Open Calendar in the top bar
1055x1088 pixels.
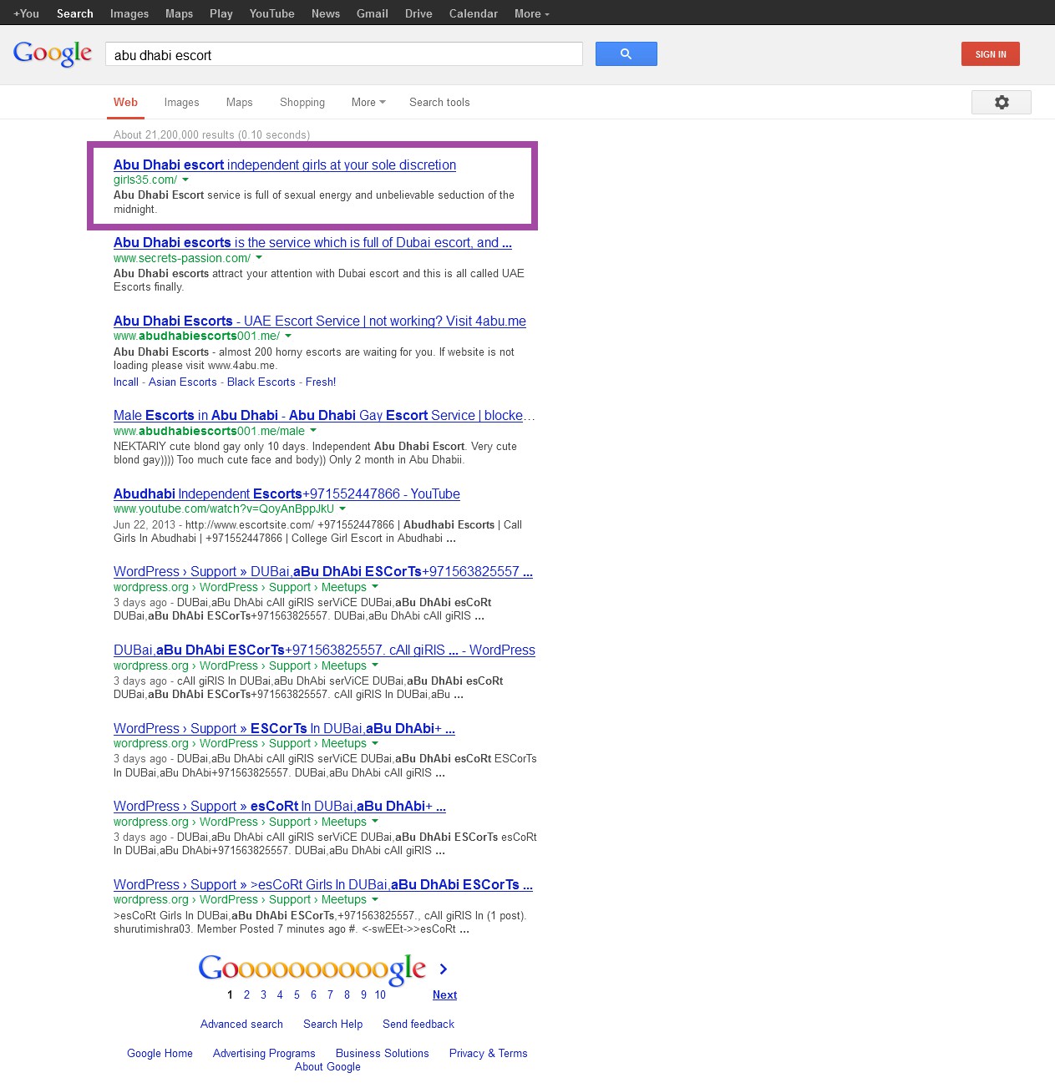click(x=474, y=13)
